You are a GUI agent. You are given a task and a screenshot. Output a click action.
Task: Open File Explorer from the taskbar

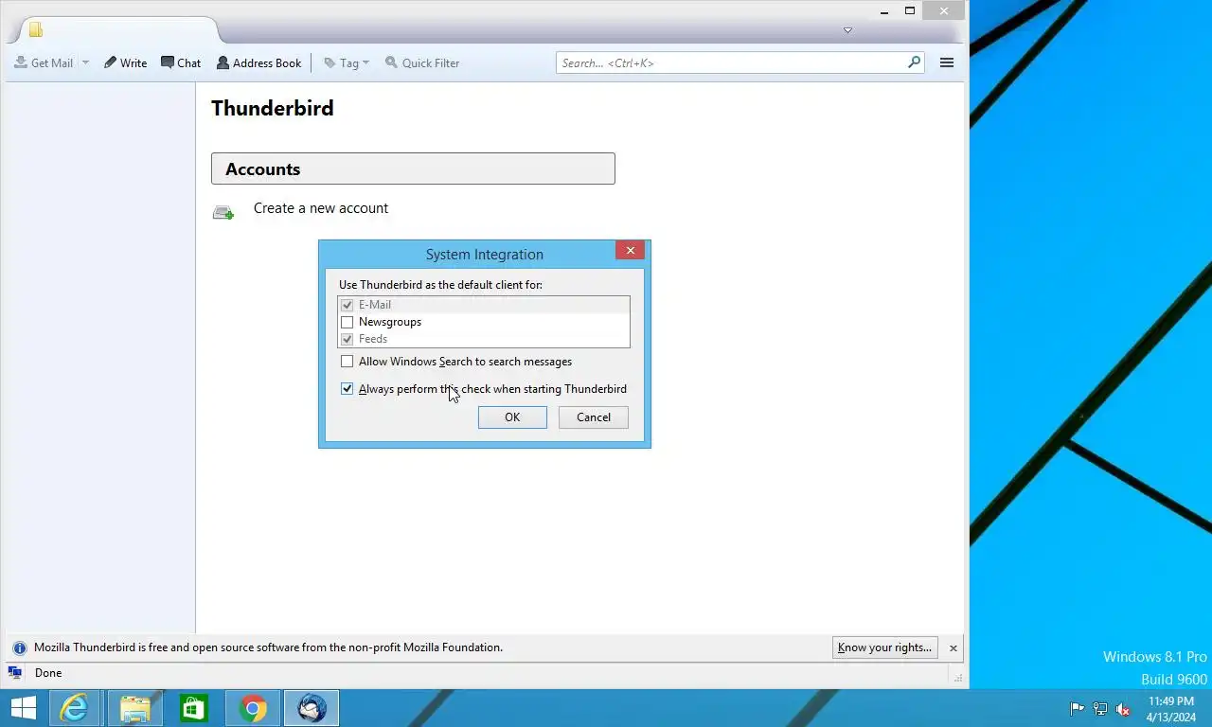(135, 708)
